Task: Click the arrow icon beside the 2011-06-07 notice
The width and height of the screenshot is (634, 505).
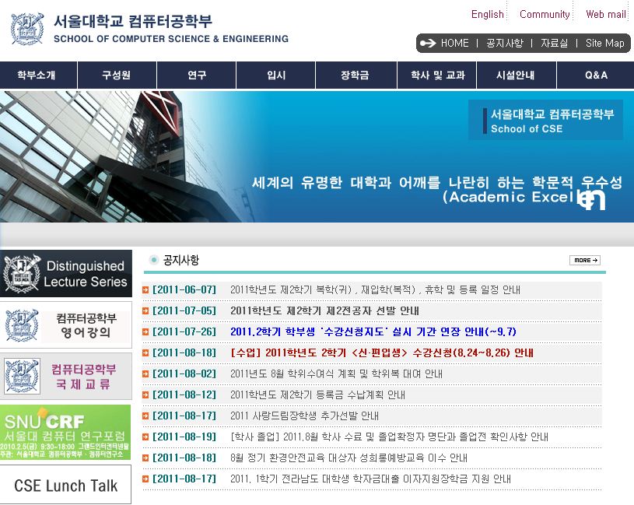Action: 145,290
